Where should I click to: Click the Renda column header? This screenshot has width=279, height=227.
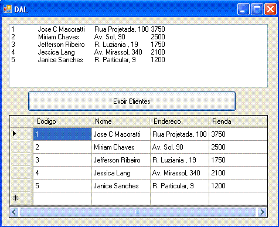[238, 121]
